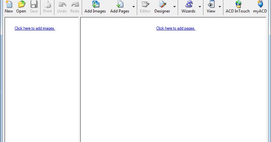This screenshot has height=142, width=271.
Task: Expand the Wizards dropdown arrow
Action: [x=200, y=7]
